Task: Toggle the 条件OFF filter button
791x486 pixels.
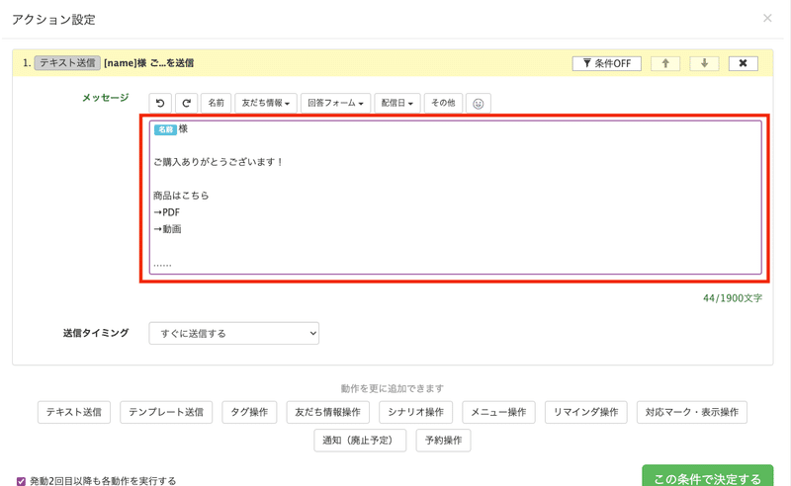Action: pos(607,63)
